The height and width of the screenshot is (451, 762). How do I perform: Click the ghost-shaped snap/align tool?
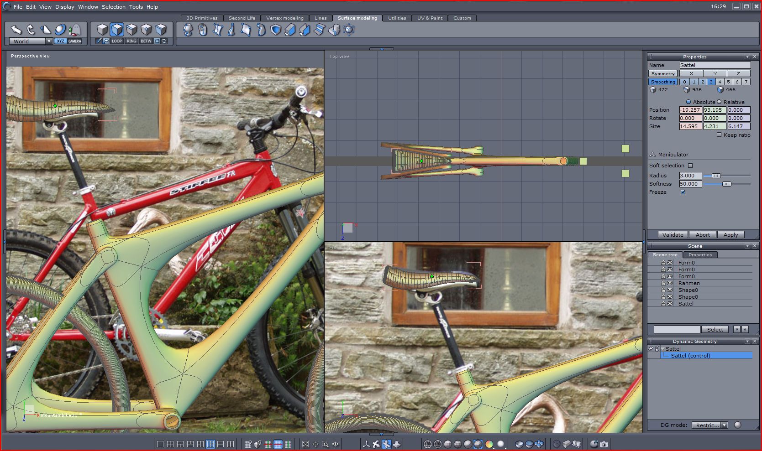click(74, 30)
